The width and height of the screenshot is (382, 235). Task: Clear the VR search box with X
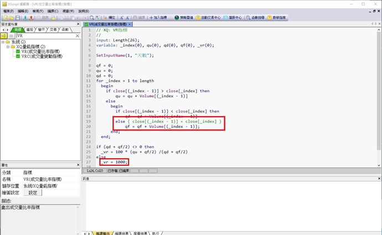[79, 35]
